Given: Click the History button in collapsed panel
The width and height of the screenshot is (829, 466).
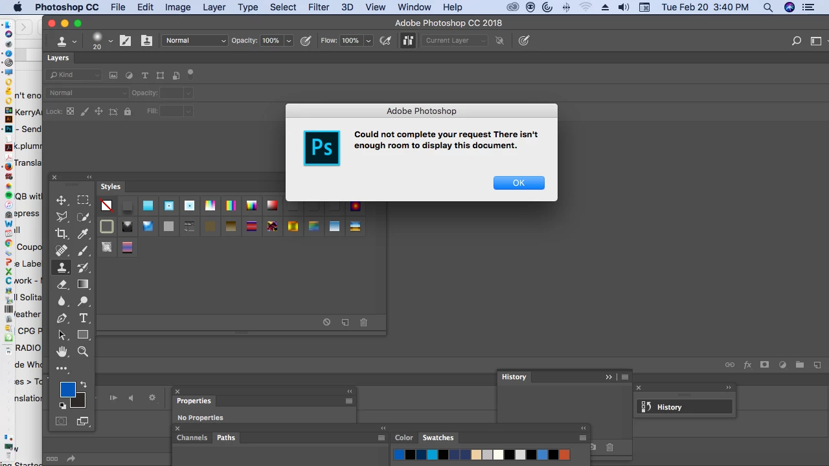Looking at the screenshot, I should [685, 407].
